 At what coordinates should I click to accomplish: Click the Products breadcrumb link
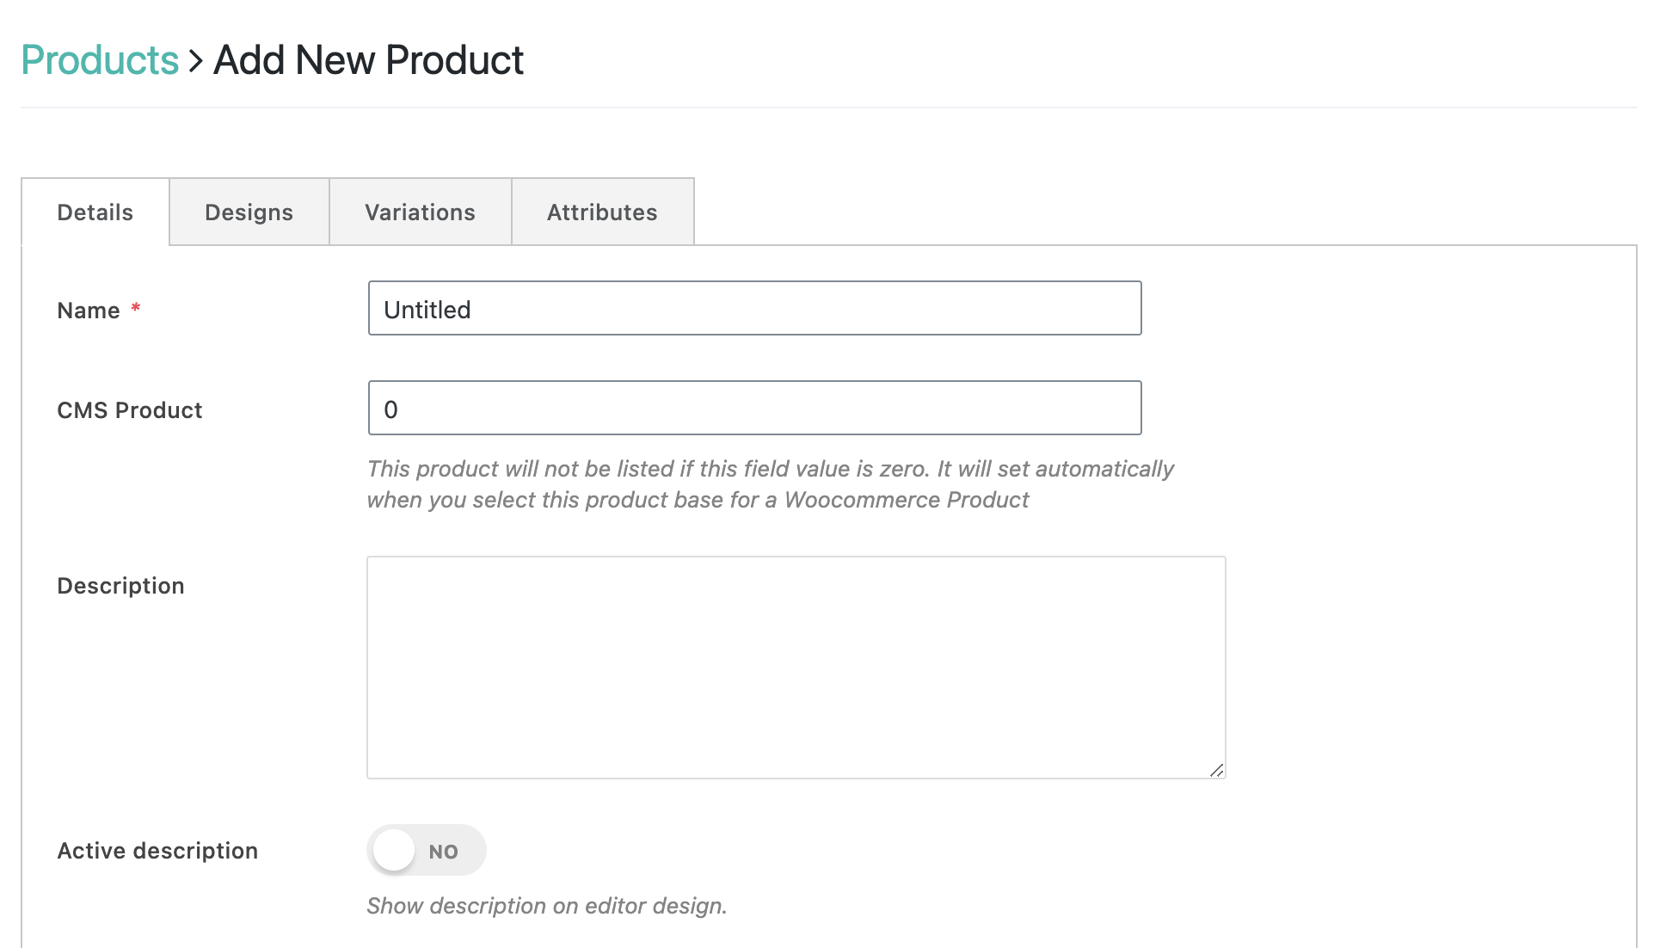coord(100,60)
